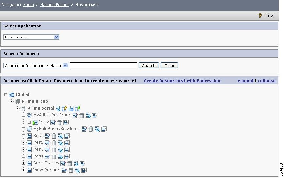Click the folder icon beside Prime portal
The height and width of the screenshot is (178, 284).
(x=71, y=109)
